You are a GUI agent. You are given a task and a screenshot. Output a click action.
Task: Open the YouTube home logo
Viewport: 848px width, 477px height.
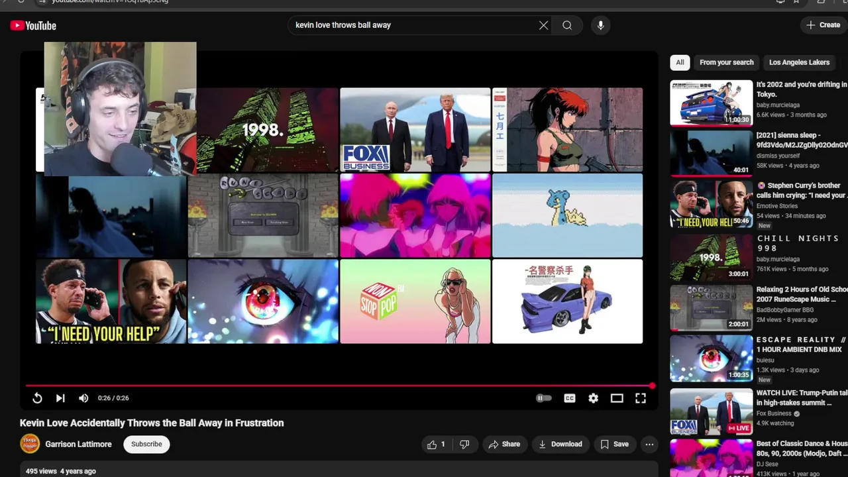pyautogui.click(x=33, y=25)
